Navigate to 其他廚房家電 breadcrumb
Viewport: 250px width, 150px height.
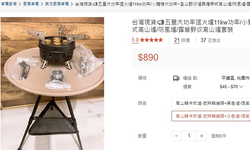click(x=57, y=4)
